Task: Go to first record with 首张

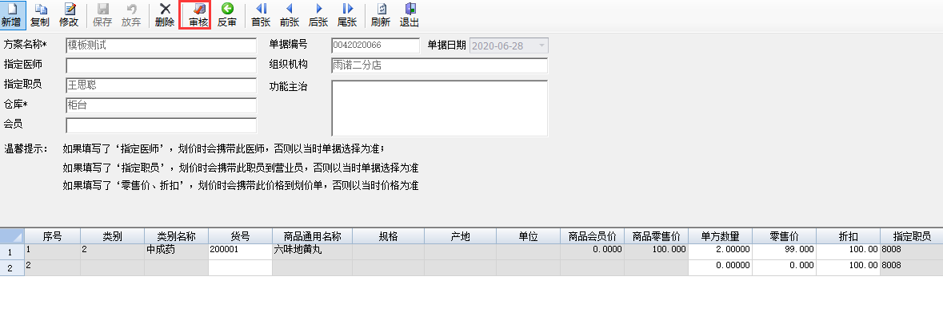Action: point(261,15)
